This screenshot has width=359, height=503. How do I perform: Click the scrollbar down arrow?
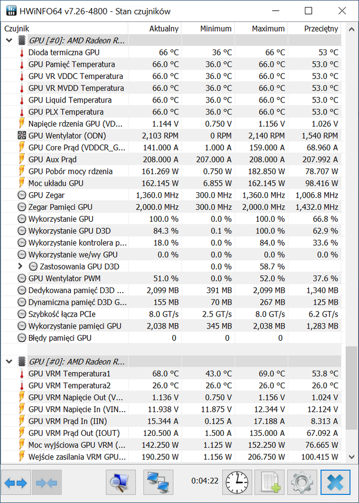(351, 457)
